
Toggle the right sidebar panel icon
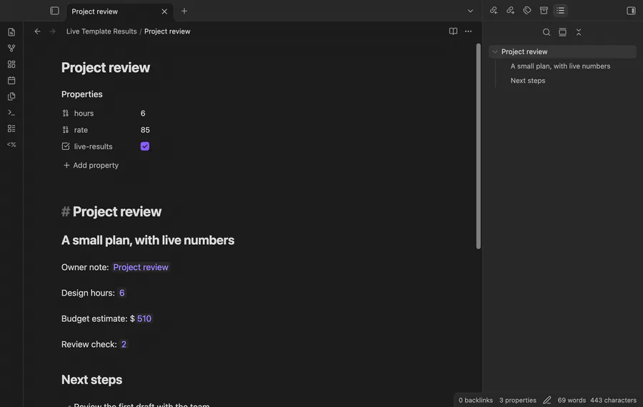pos(631,11)
